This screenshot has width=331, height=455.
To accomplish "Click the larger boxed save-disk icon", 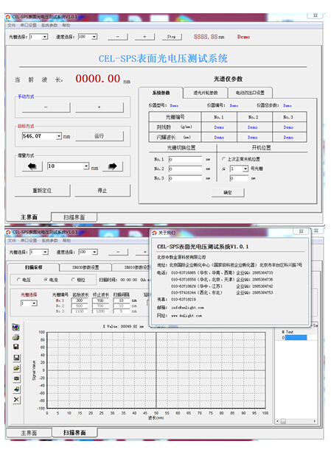I will point(16,358).
